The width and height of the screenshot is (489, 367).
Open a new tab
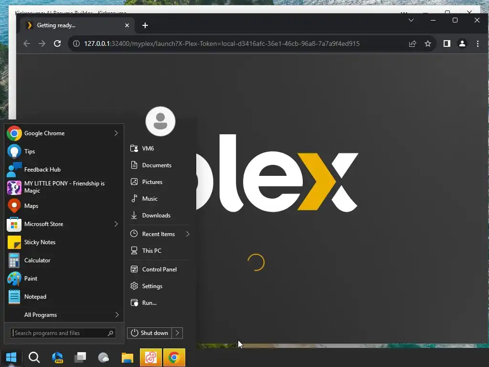coord(145,25)
